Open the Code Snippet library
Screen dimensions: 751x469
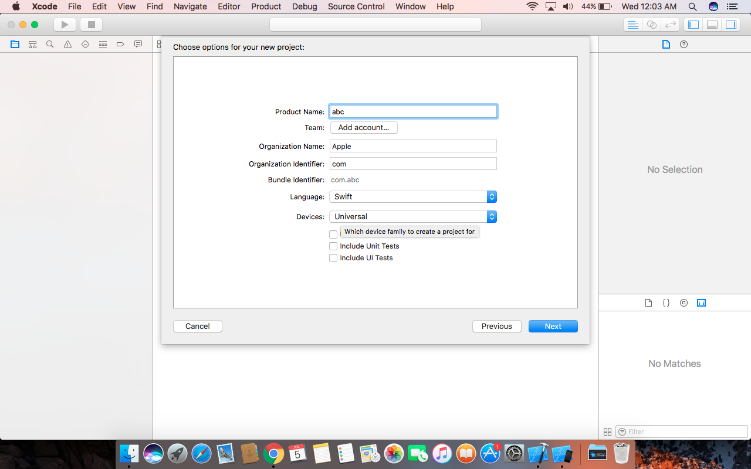[x=666, y=303]
